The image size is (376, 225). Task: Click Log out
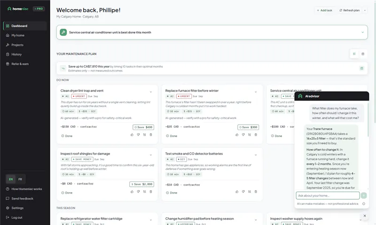click(x=25, y=217)
